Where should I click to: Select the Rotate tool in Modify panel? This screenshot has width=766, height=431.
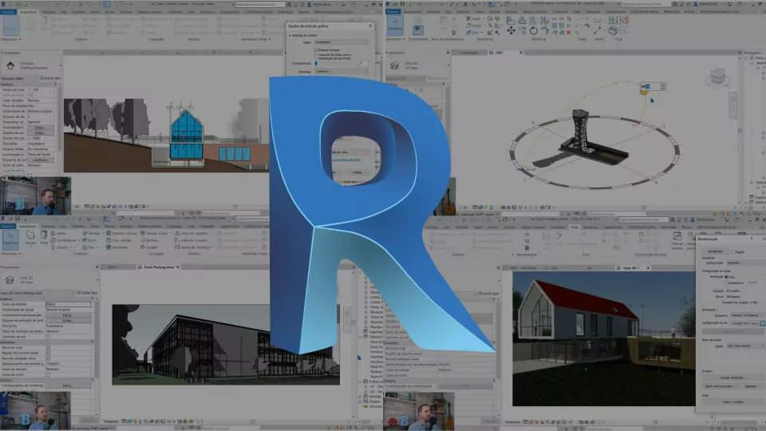[533, 31]
